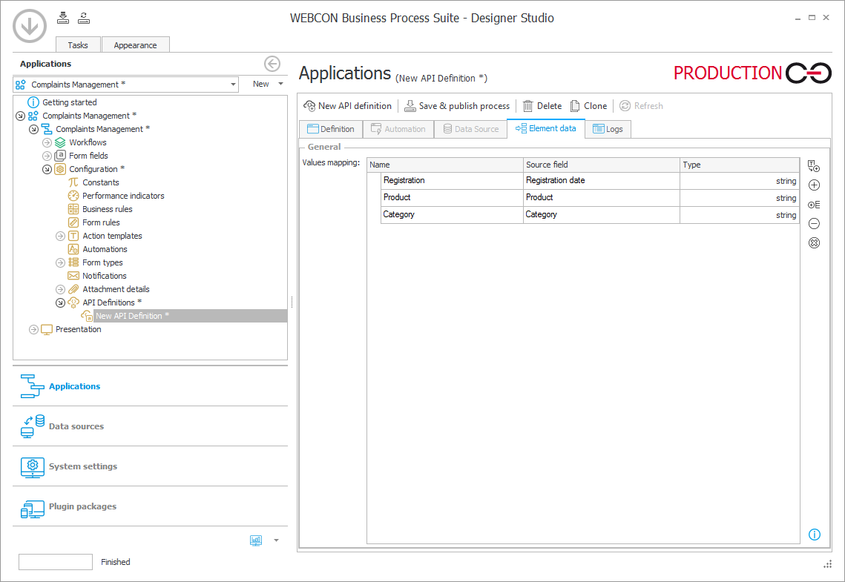The width and height of the screenshot is (845, 582).
Task: Select the Registration date source field cell
Action: click(602, 180)
